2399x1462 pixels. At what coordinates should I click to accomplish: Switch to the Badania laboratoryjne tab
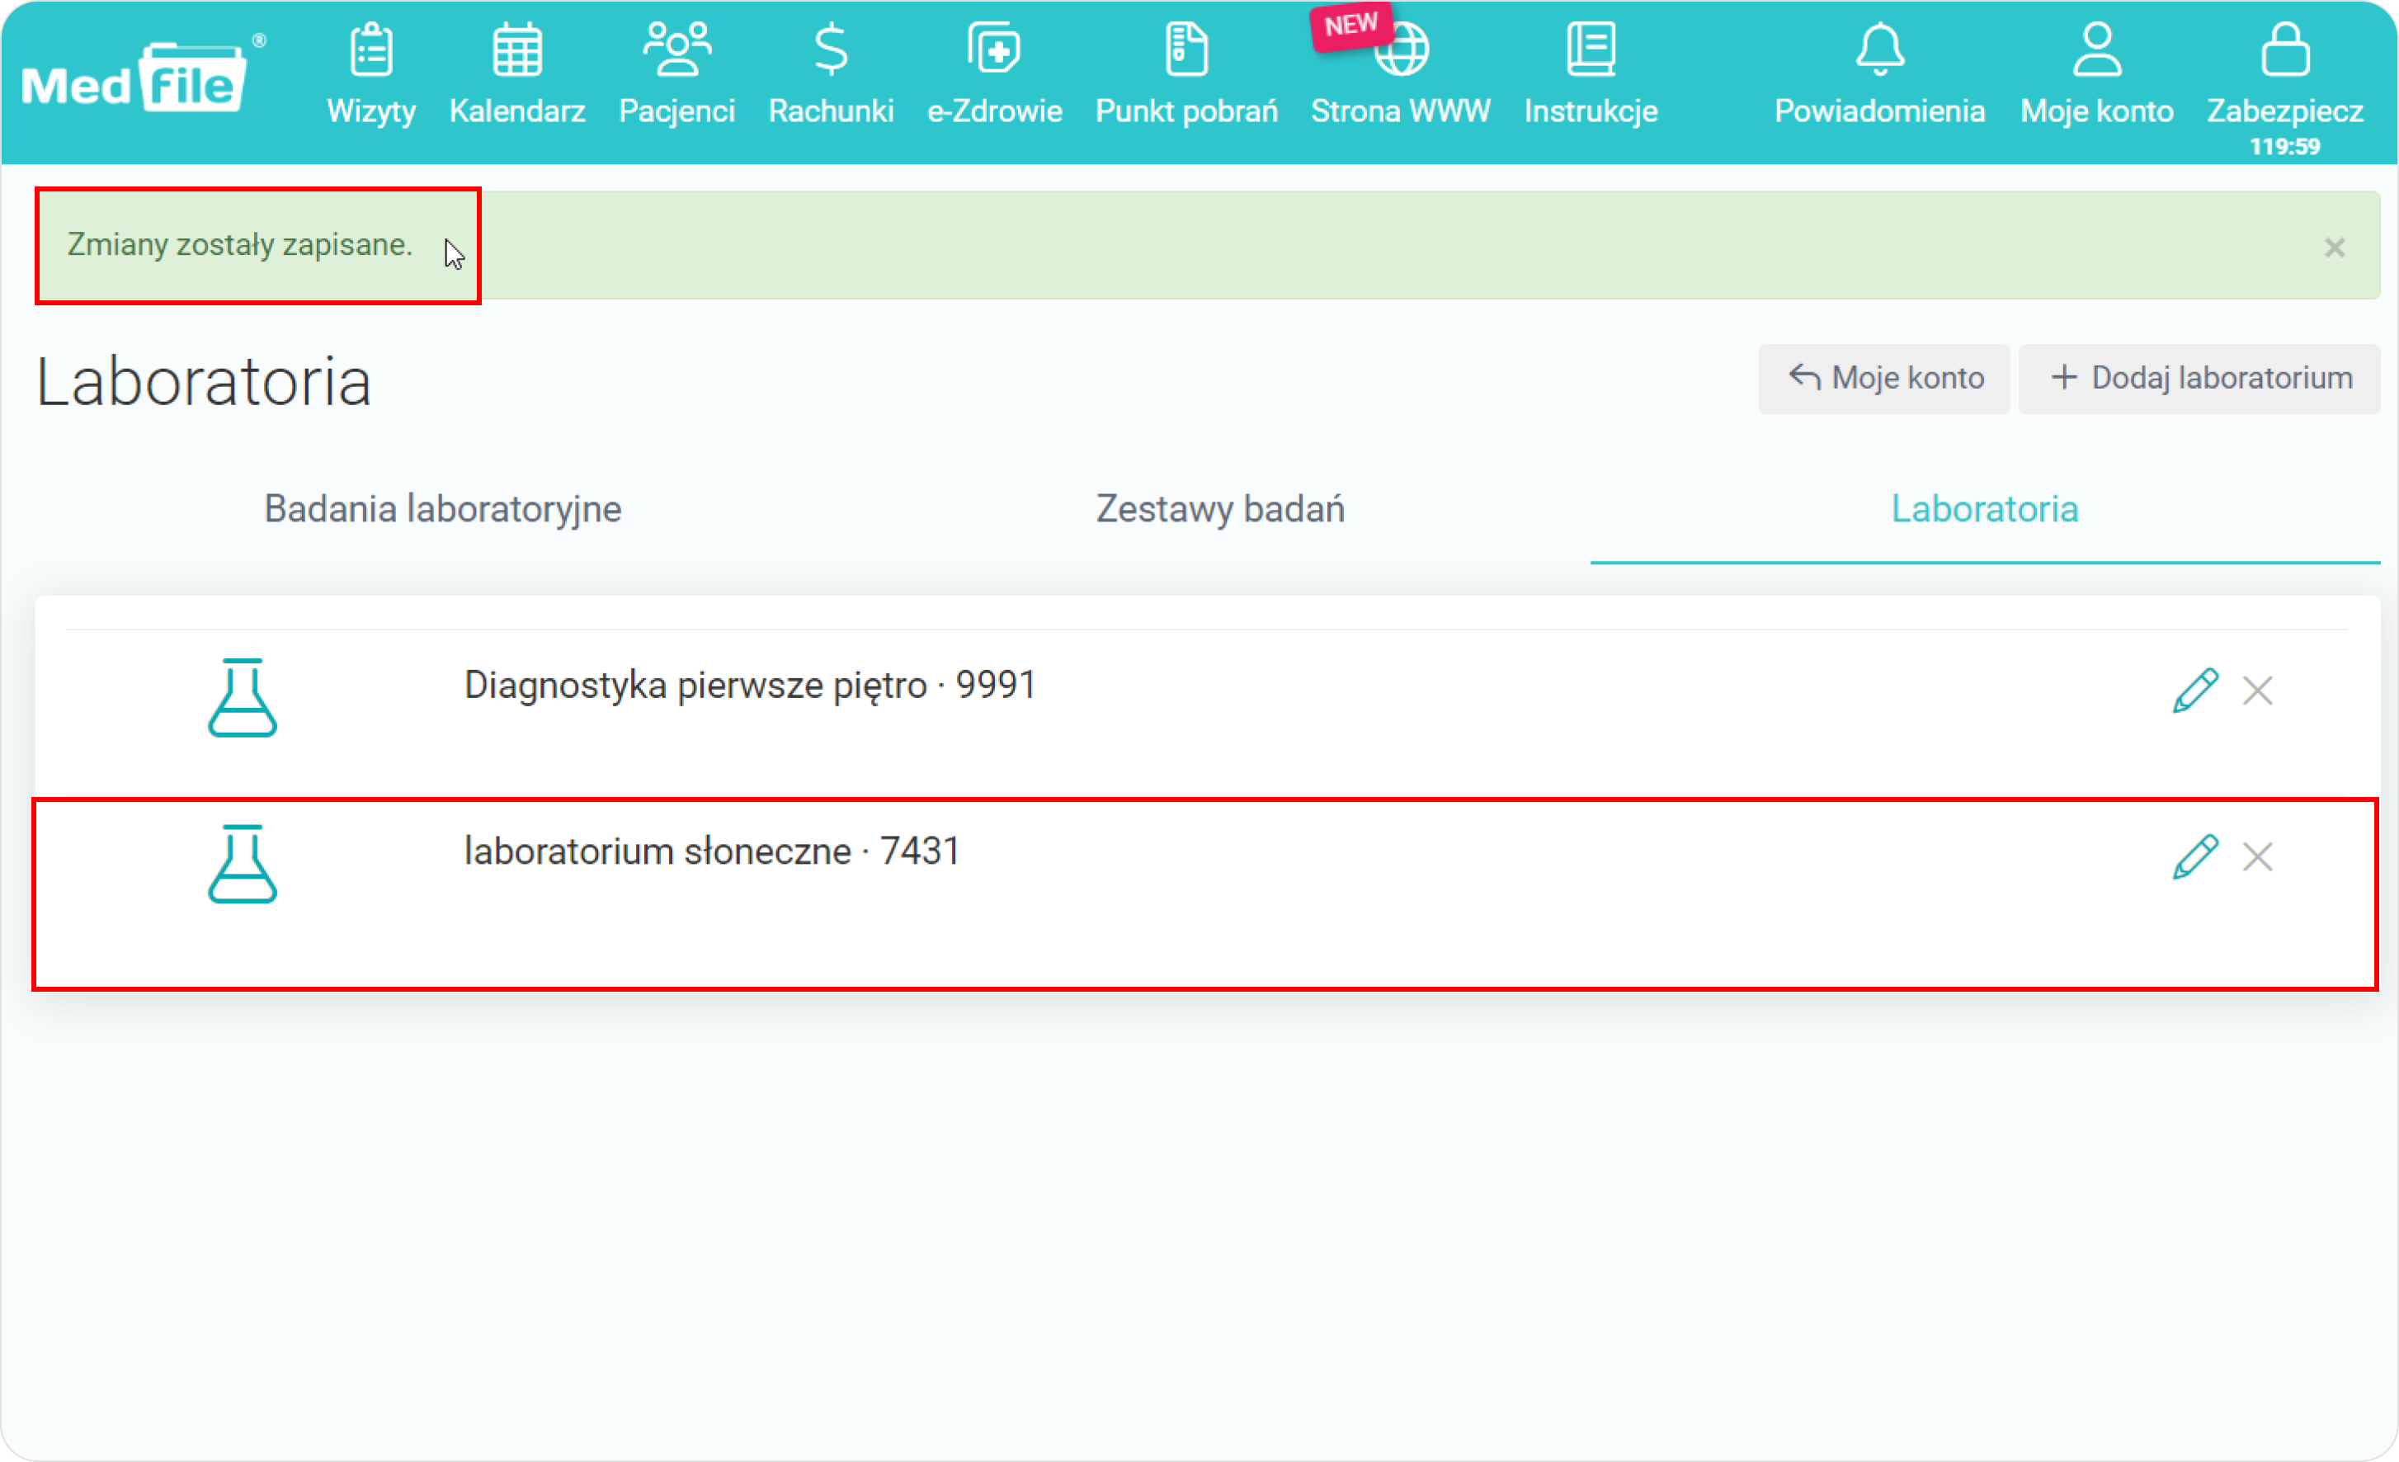442,509
